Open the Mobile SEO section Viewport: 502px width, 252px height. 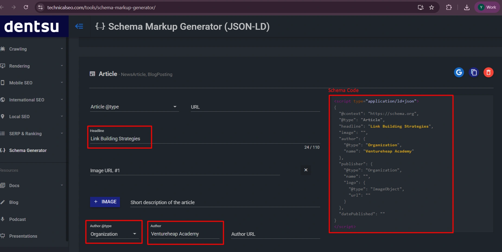pyautogui.click(x=21, y=83)
